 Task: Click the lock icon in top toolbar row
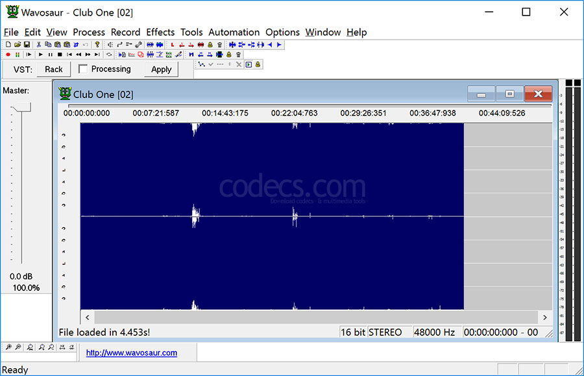coord(210,45)
